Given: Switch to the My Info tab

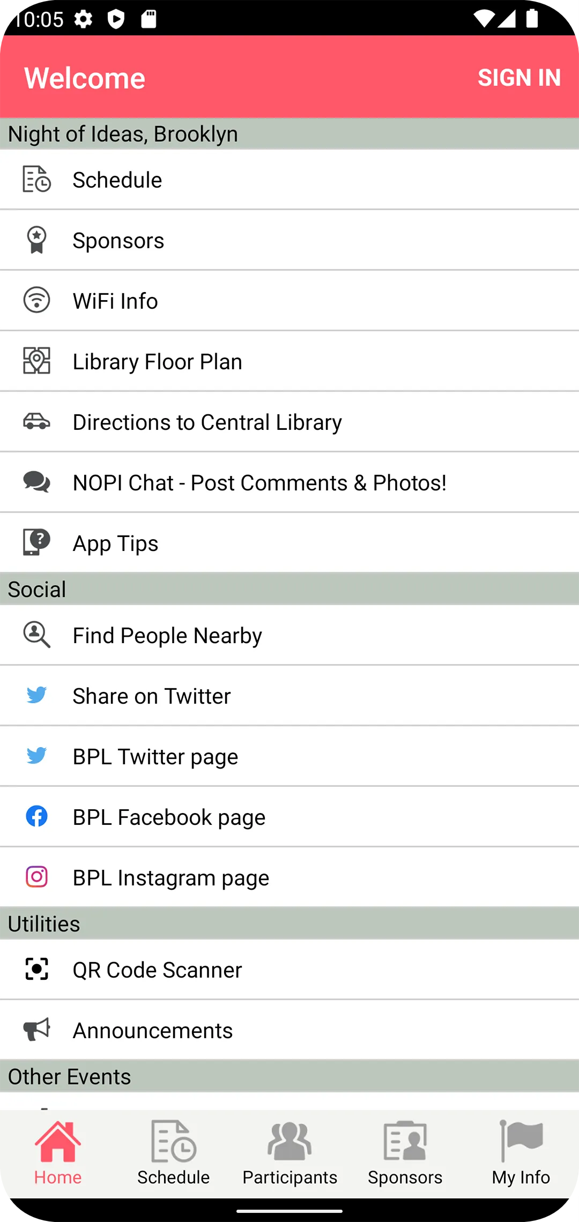Looking at the screenshot, I should click(521, 1152).
